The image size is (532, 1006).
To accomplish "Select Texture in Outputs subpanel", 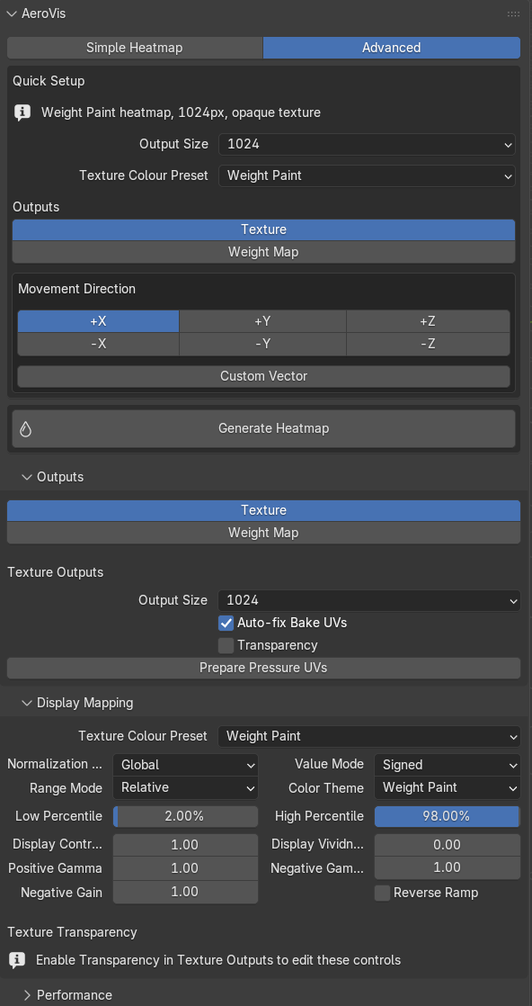I will click(x=263, y=510).
